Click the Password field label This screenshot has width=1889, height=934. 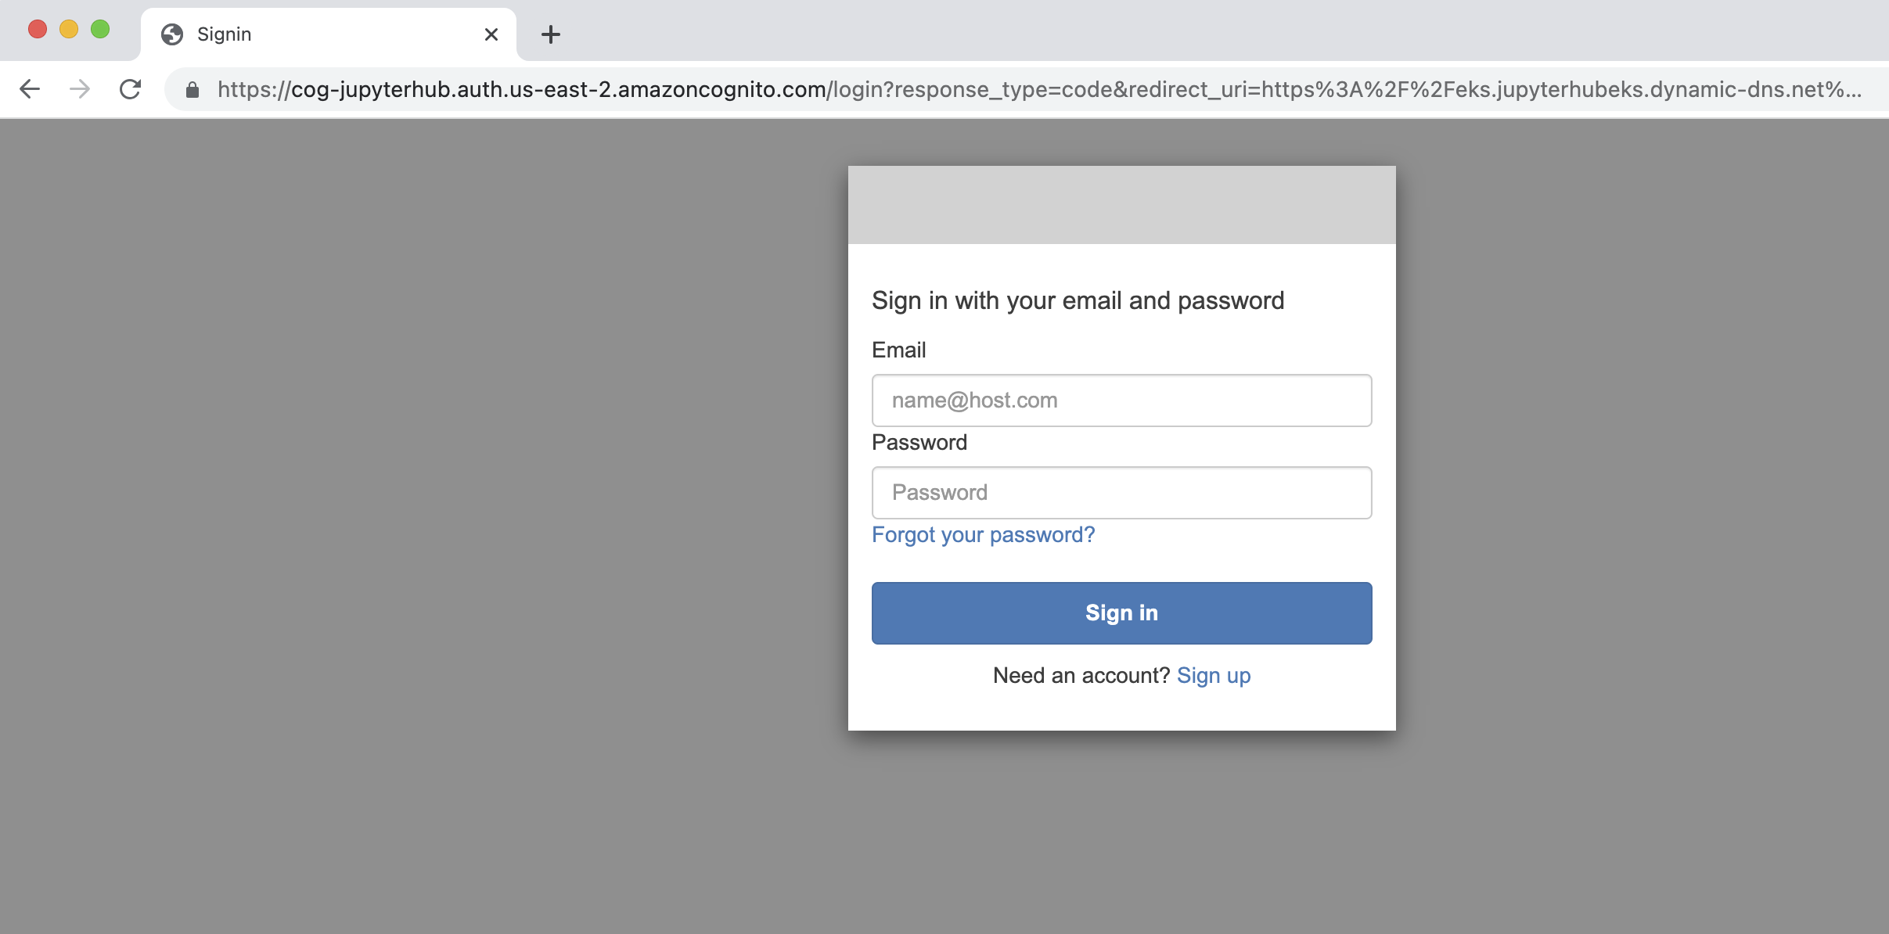point(919,443)
